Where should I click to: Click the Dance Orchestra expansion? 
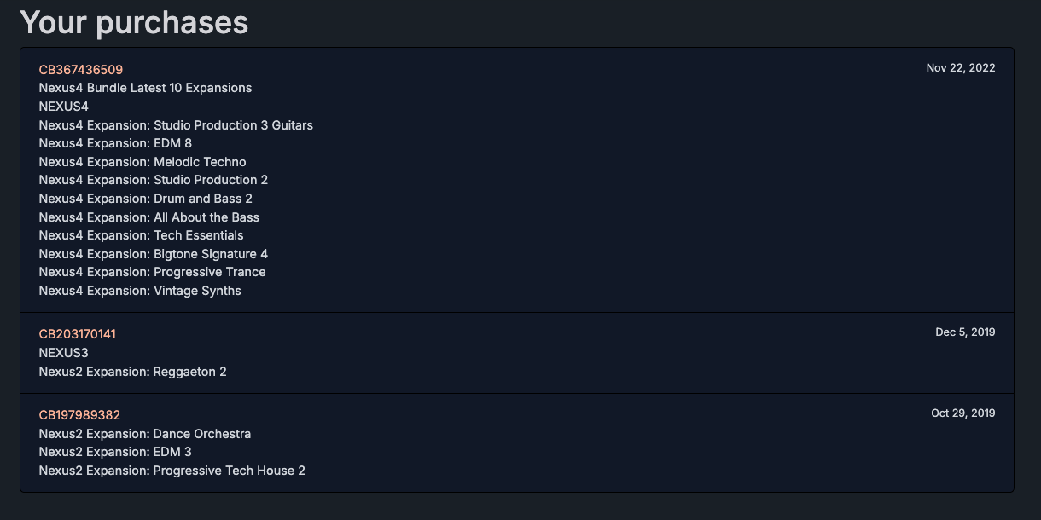pos(145,434)
